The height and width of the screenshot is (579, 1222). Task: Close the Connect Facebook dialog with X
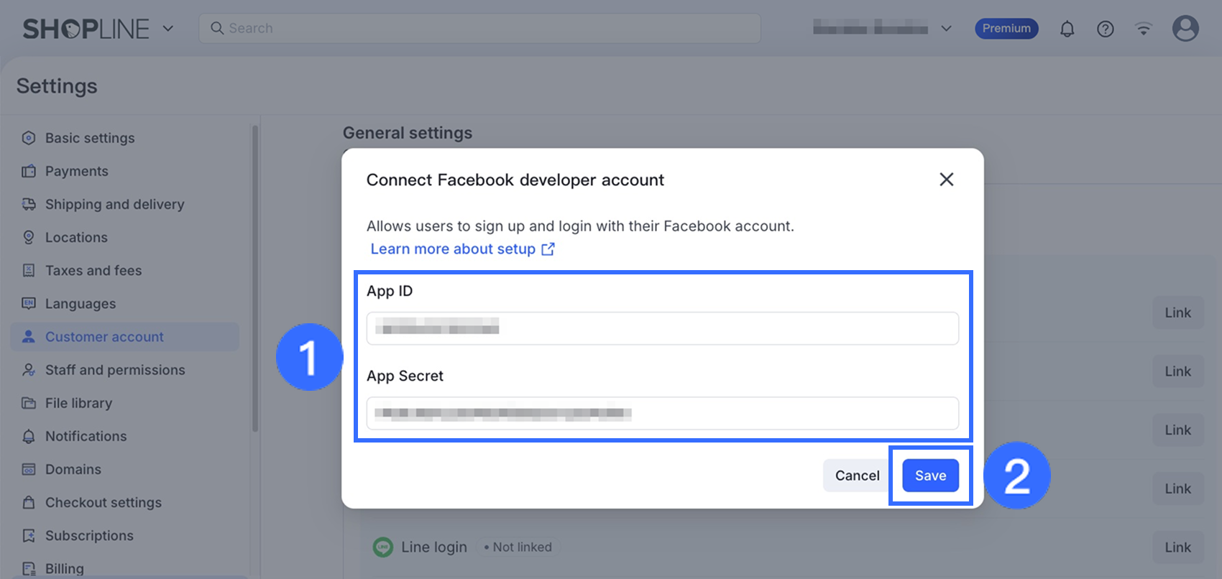pos(947,180)
